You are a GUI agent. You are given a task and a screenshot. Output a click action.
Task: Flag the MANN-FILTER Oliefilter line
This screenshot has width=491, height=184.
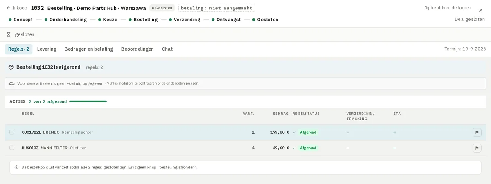pyautogui.click(x=477, y=148)
